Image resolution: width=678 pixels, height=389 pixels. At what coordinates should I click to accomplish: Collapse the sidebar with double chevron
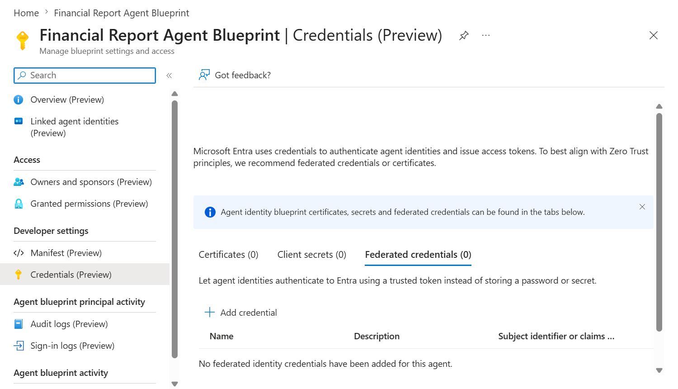(169, 76)
